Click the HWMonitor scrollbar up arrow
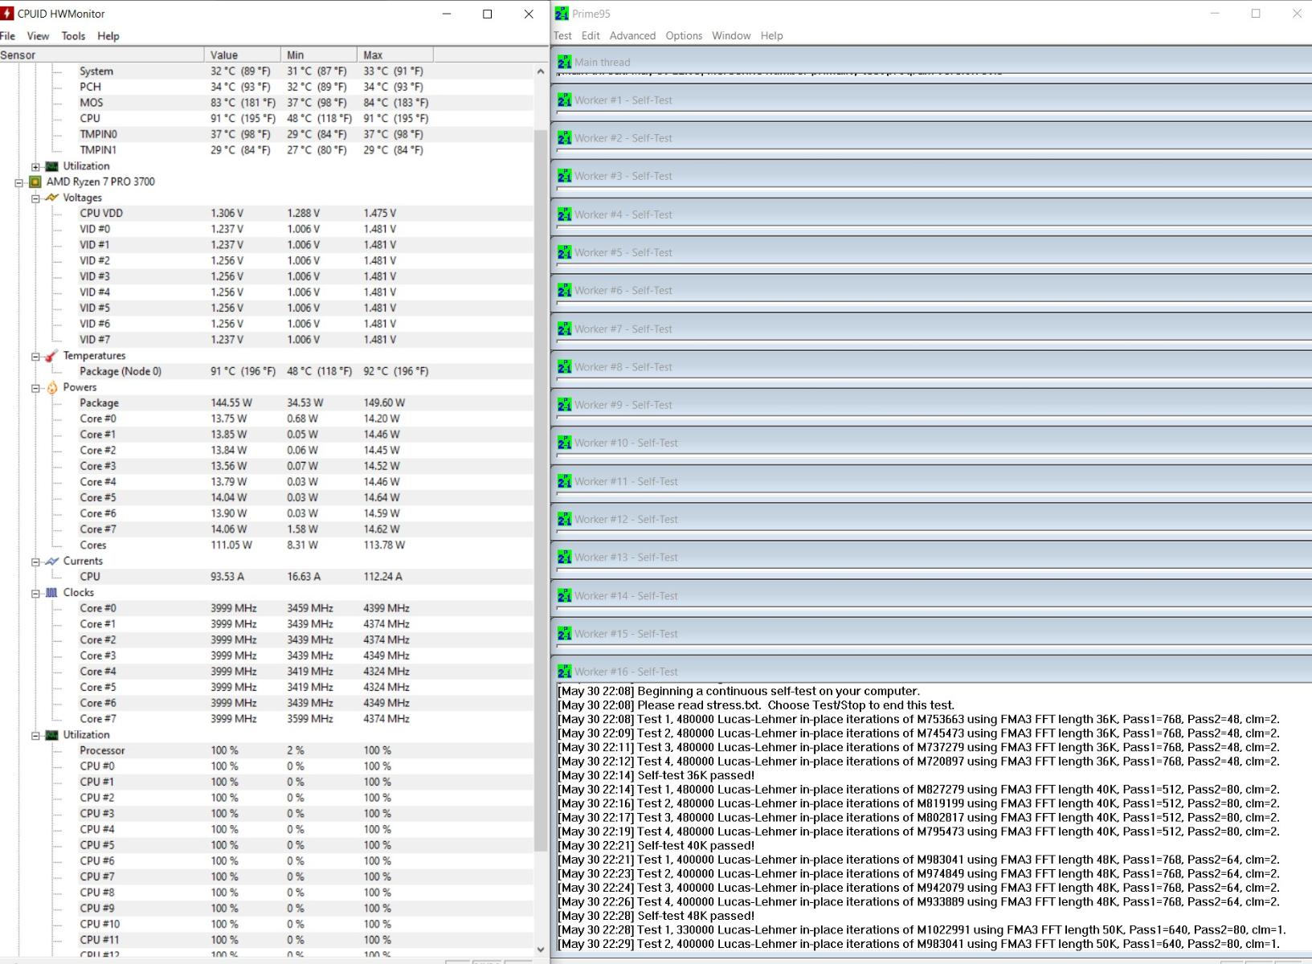 [x=541, y=71]
